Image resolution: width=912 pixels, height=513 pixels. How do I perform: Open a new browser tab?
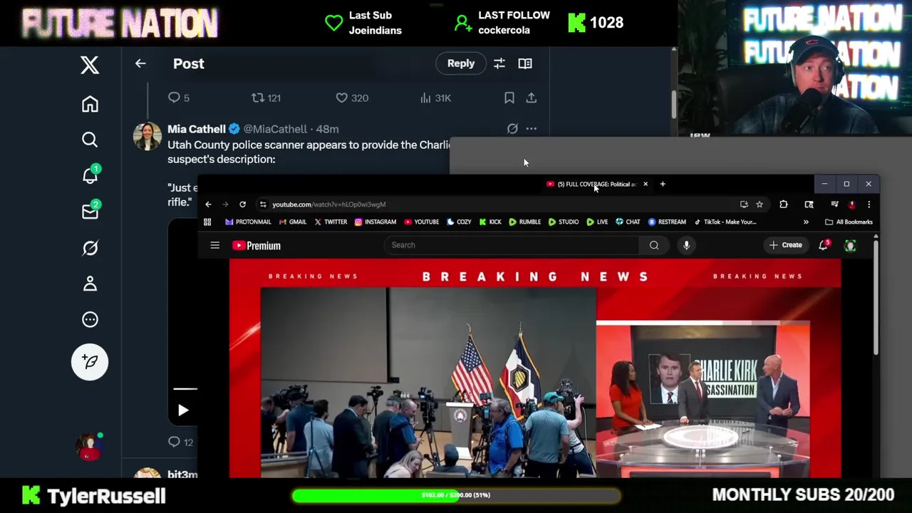point(663,184)
